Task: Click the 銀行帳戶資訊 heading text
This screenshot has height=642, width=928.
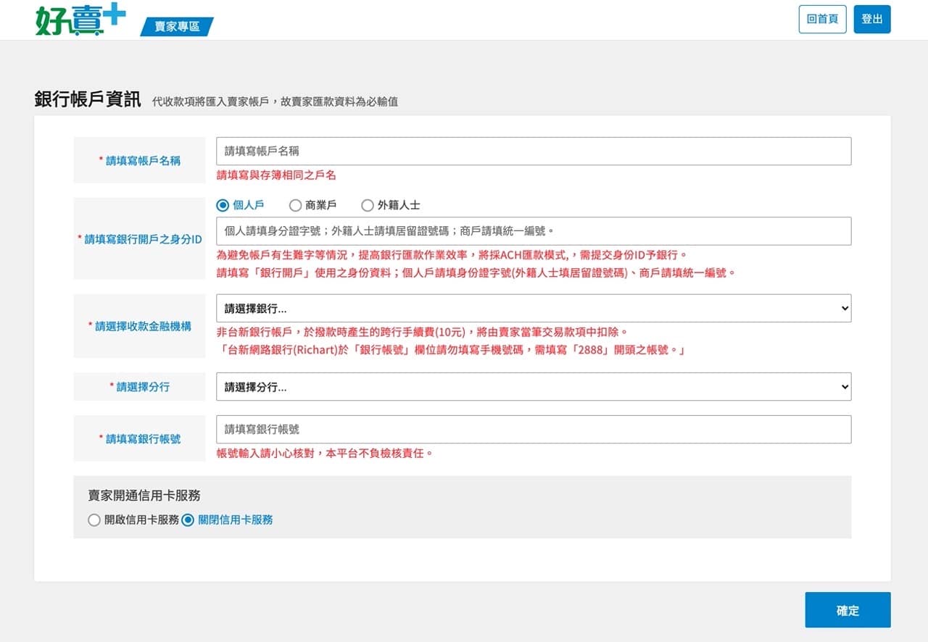Action: coord(88,99)
